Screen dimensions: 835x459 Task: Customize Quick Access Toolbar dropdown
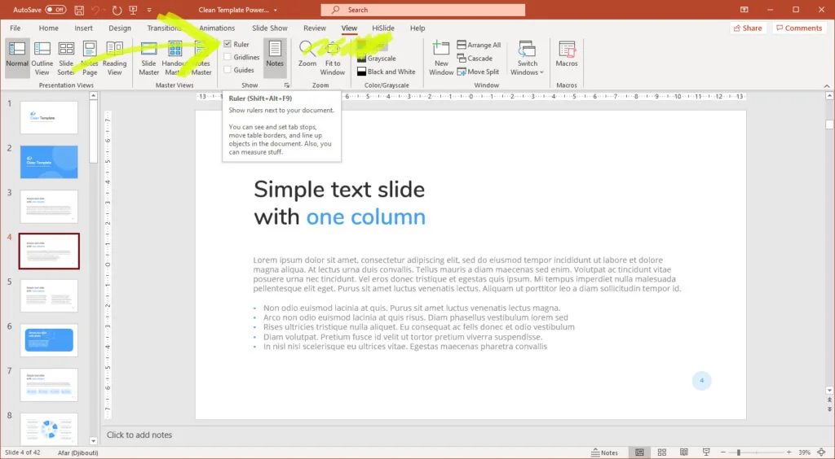[149, 10]
